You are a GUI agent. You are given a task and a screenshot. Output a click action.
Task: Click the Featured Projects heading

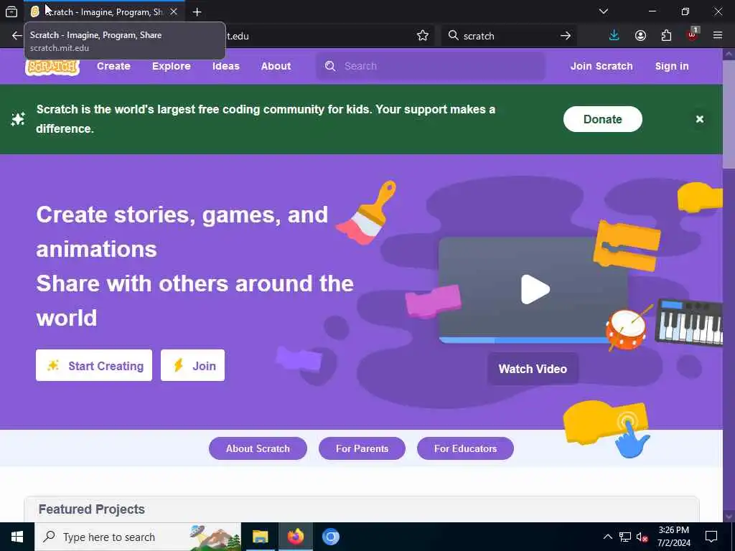coord(92,509)
